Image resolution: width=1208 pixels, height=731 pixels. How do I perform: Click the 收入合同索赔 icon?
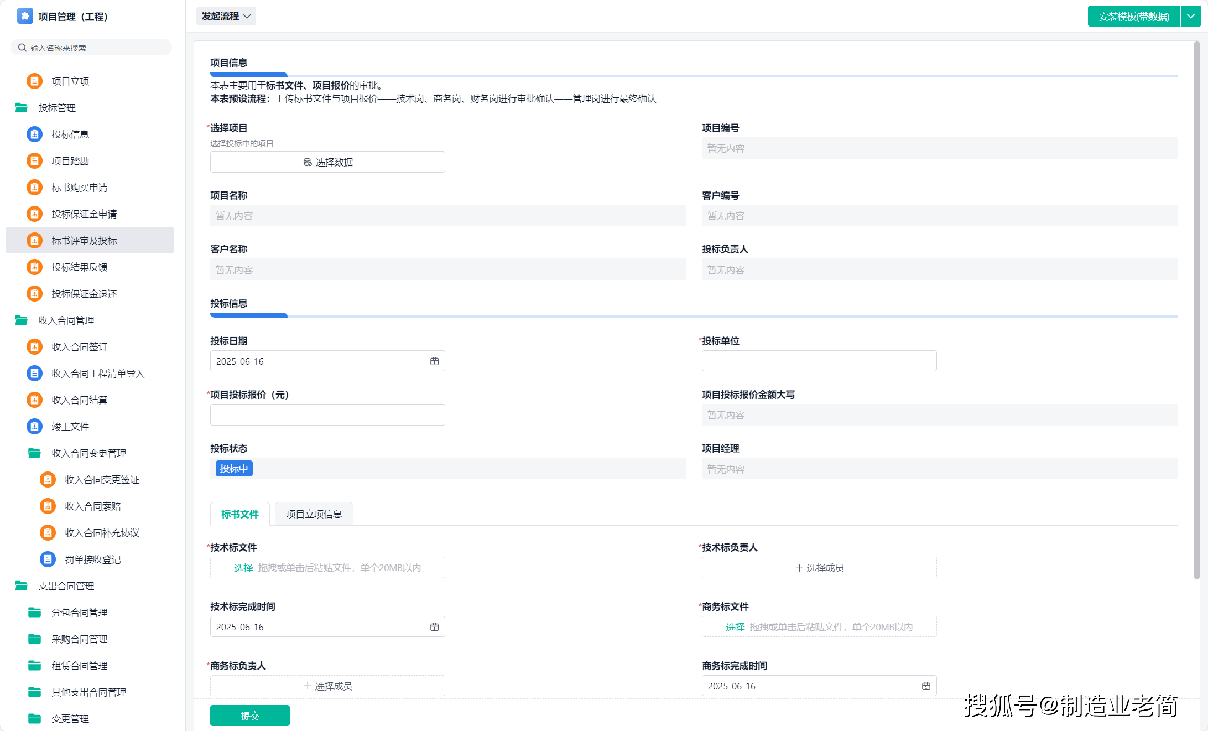click(x=48, y=506)
